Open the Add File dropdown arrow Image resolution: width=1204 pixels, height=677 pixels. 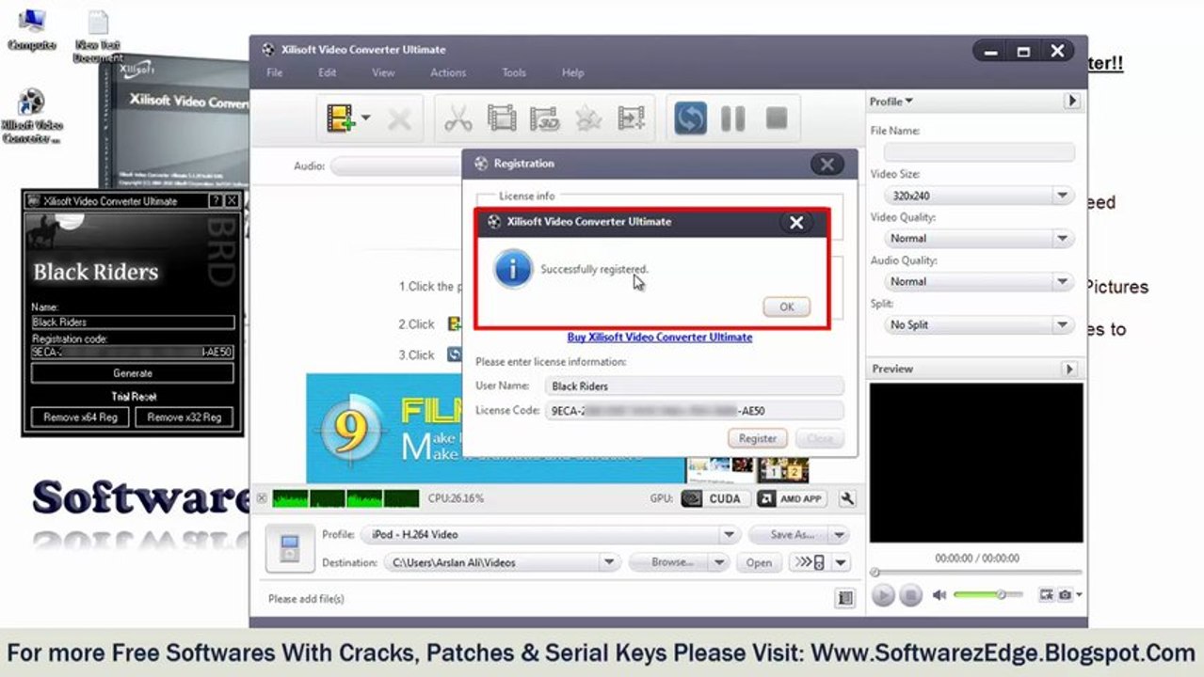click(366, 118)
